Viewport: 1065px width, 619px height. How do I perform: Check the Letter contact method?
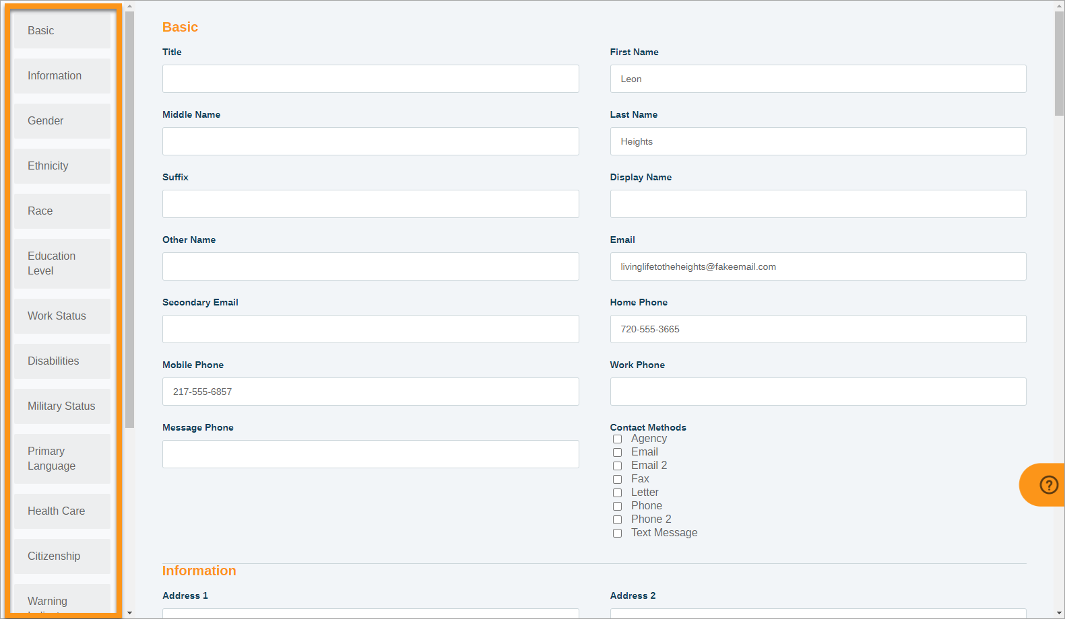pyautogui.click(x=617, y=493)
